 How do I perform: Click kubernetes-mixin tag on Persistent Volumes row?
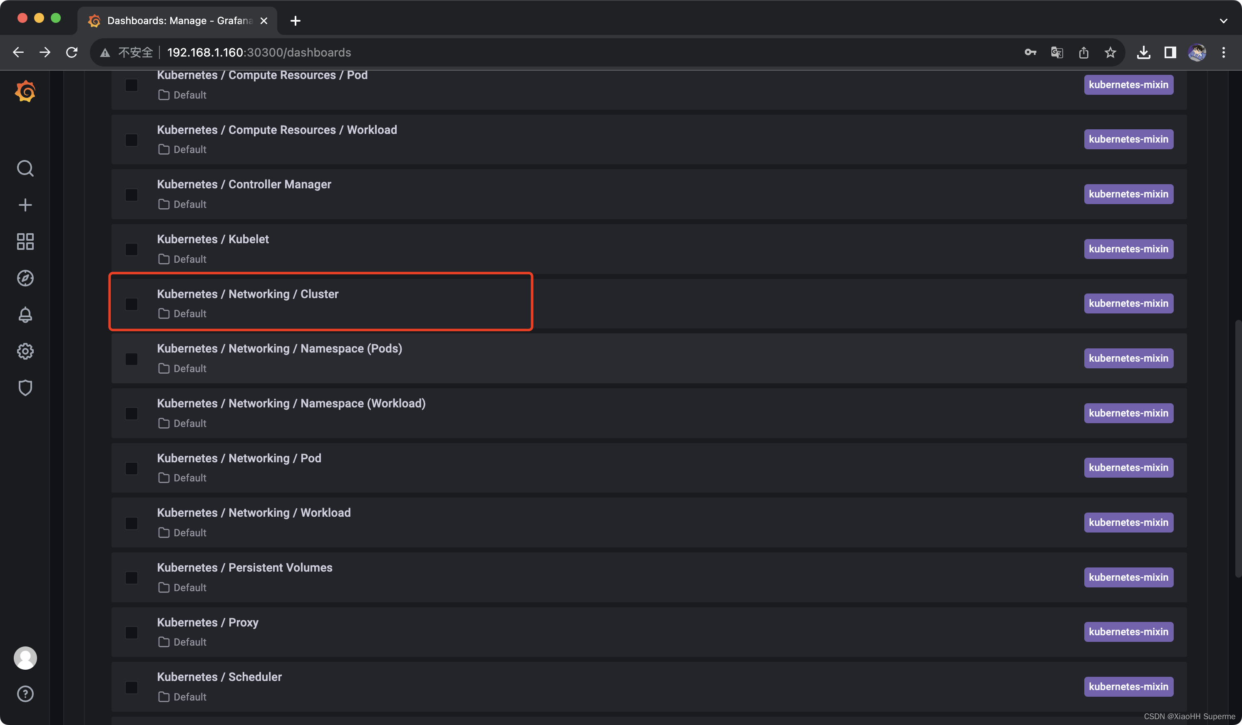(1128, 577)
